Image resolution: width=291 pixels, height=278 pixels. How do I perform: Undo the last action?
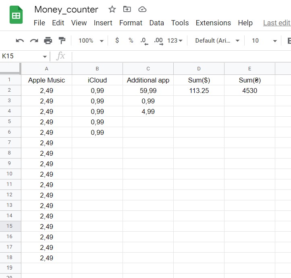pos(20,41)
